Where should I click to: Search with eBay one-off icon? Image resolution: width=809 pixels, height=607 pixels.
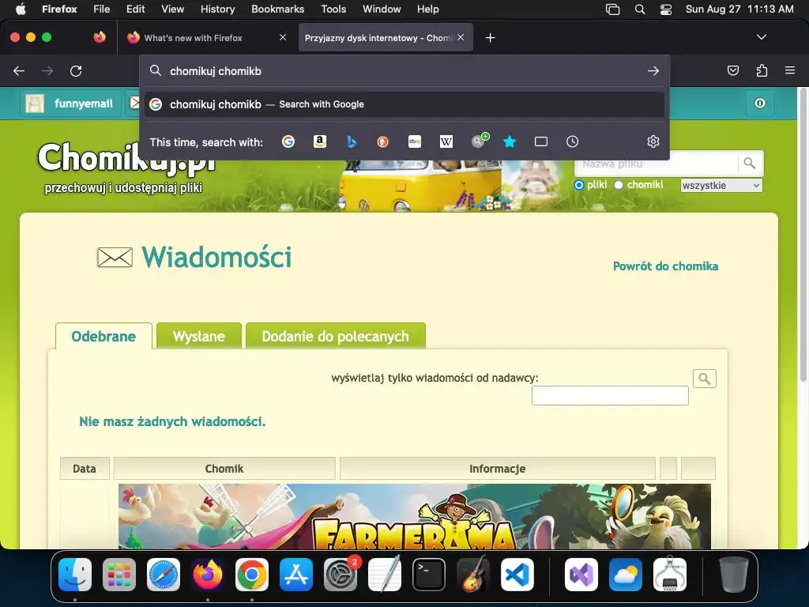tap(415, 141)
